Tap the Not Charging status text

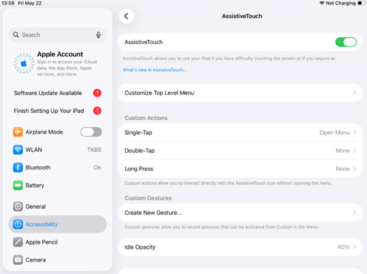point(341,3)
